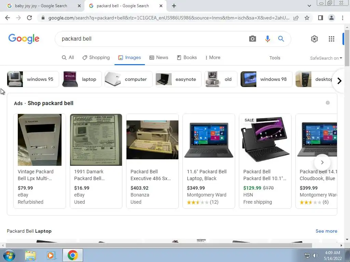Click the vertical page scrollbar thumb
This screenshot has width=350, height=262.
tap(347, 48)
